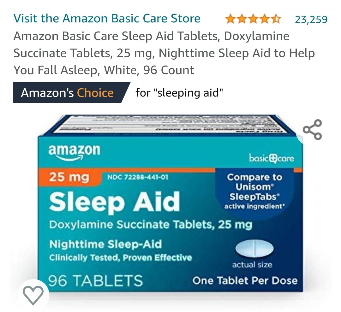Open the star rating breakdown
341x312 pixels.
(253, 19)
